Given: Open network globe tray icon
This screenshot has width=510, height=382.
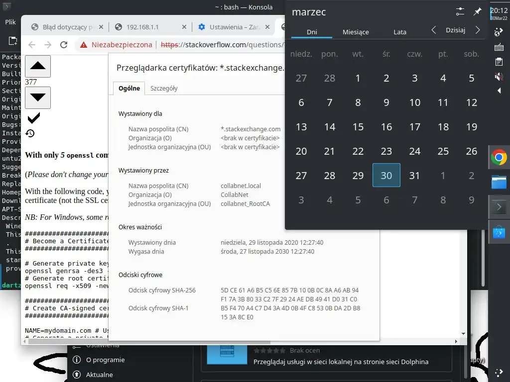Looking at the screenshot, I should tap(499, 32).
